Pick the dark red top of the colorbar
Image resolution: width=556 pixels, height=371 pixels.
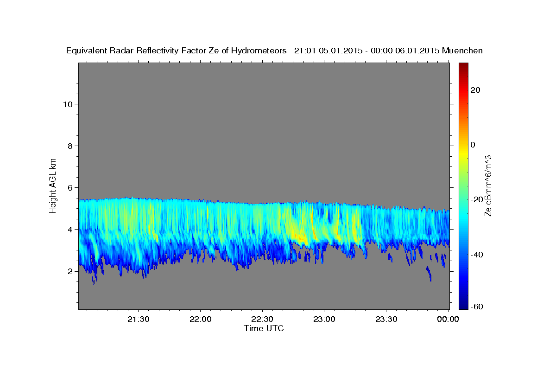(463, 66)
